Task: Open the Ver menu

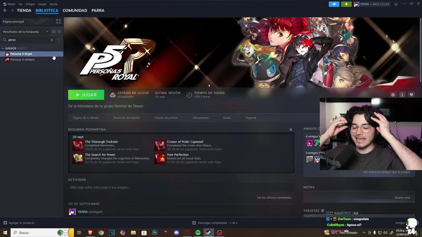Action: coord(20,4)
